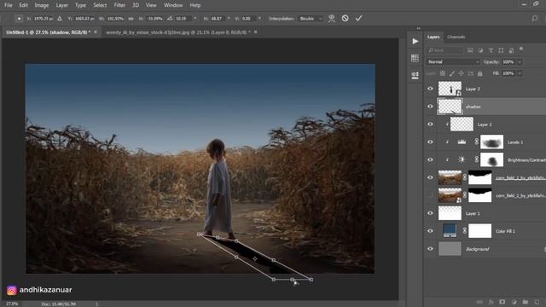
Task: Select the Color Fill 1 blue swatch thumbnail
Action: click(x=450, y=231)
